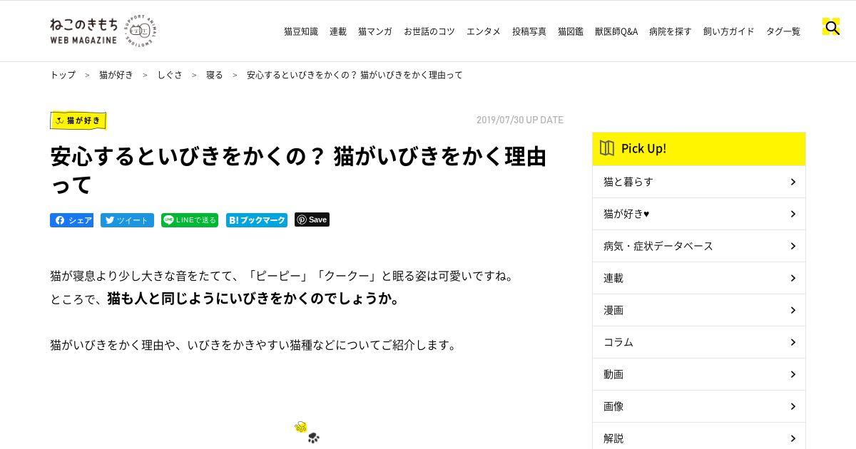Viewport: 856px width, 449px height.
Task: Click the Pick Up! heading text
Action: tap(643, 148)
